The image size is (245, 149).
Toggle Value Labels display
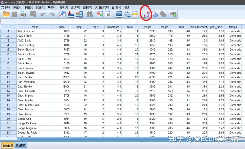point(146,14)
